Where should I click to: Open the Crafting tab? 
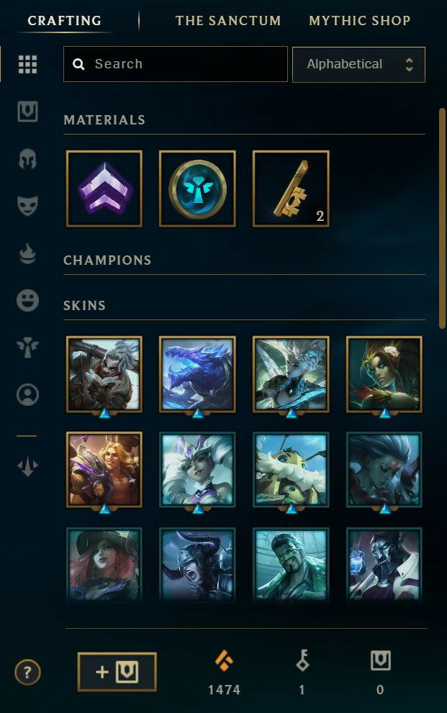(65, 20)
